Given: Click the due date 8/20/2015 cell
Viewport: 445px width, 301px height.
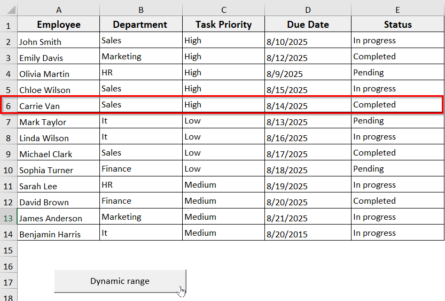Looking at the screenshot, I should 308,234.
